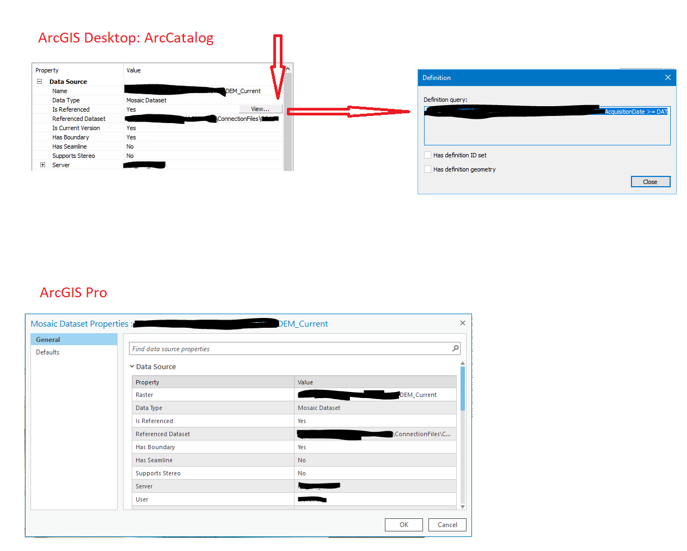Select the Has Boundary row in ArcGIS Pro
687x551 pixels.
(294, 447)
